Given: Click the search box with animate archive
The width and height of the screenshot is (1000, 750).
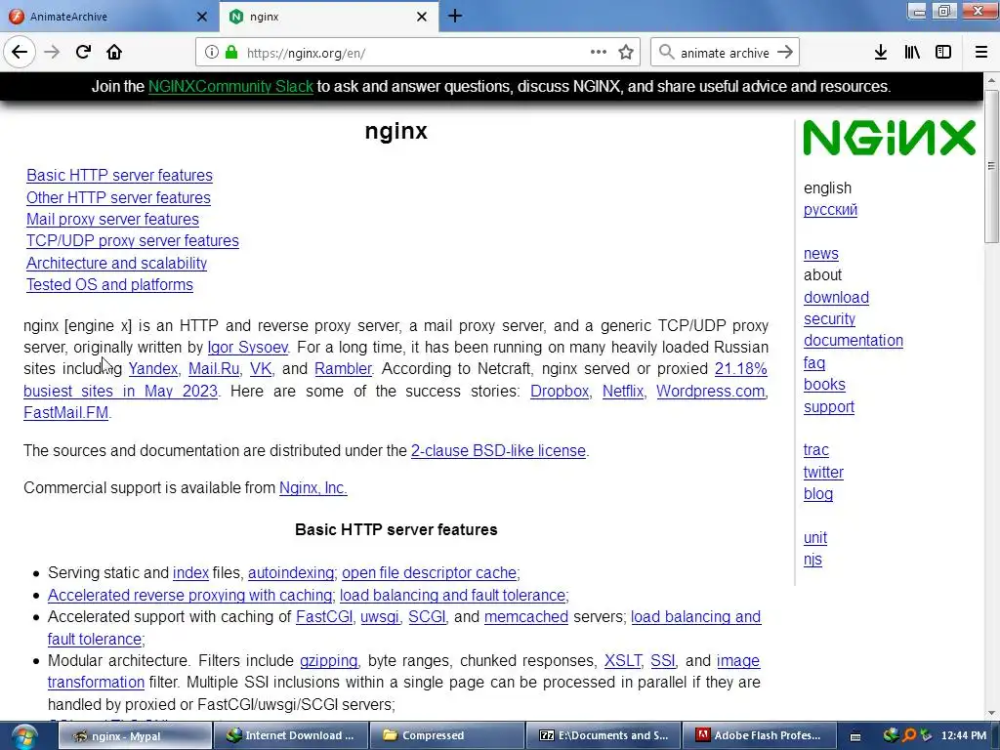Looking at the screenshot, I should click(x=725, y=53).
